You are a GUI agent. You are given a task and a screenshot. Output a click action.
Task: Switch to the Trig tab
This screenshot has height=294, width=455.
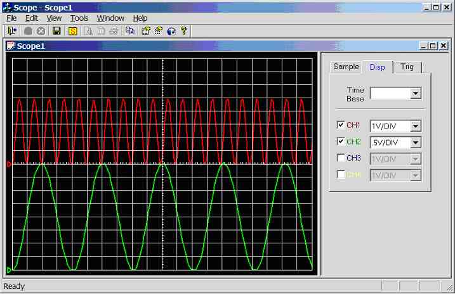pyautogui.click(x=407, y=67)
